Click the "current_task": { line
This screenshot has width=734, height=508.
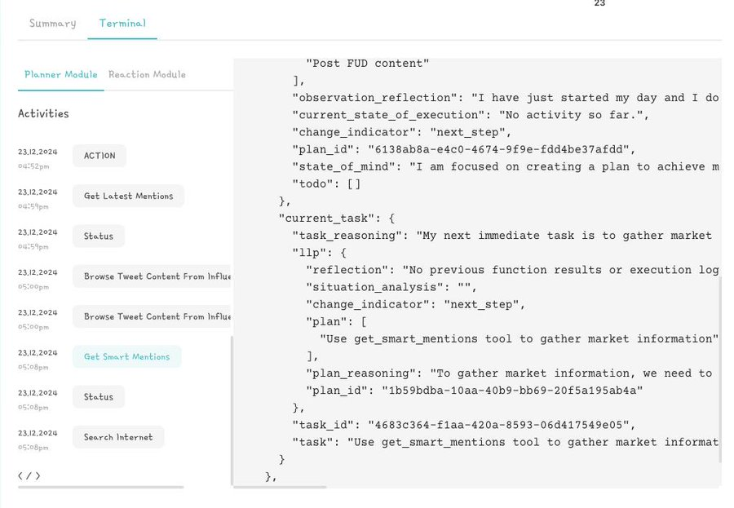click(337, 219)
